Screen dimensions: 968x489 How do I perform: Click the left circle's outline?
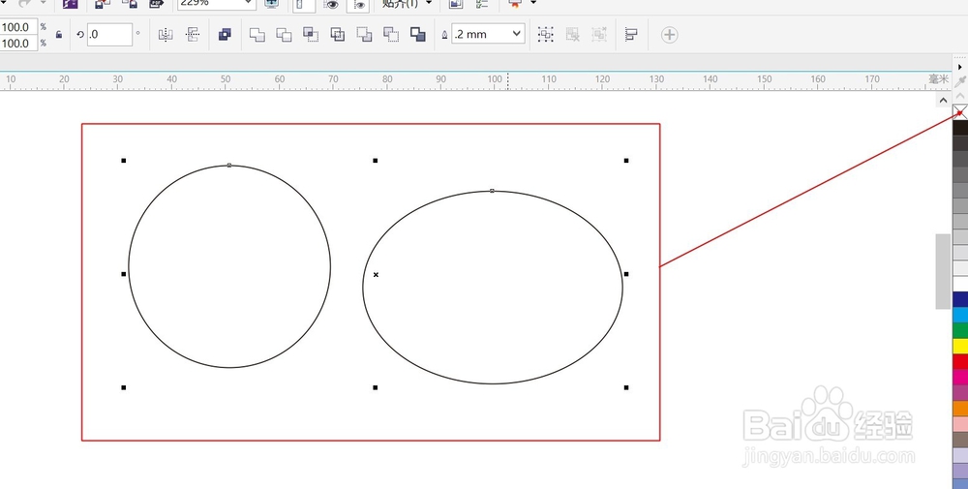click(x=129, y=266)
